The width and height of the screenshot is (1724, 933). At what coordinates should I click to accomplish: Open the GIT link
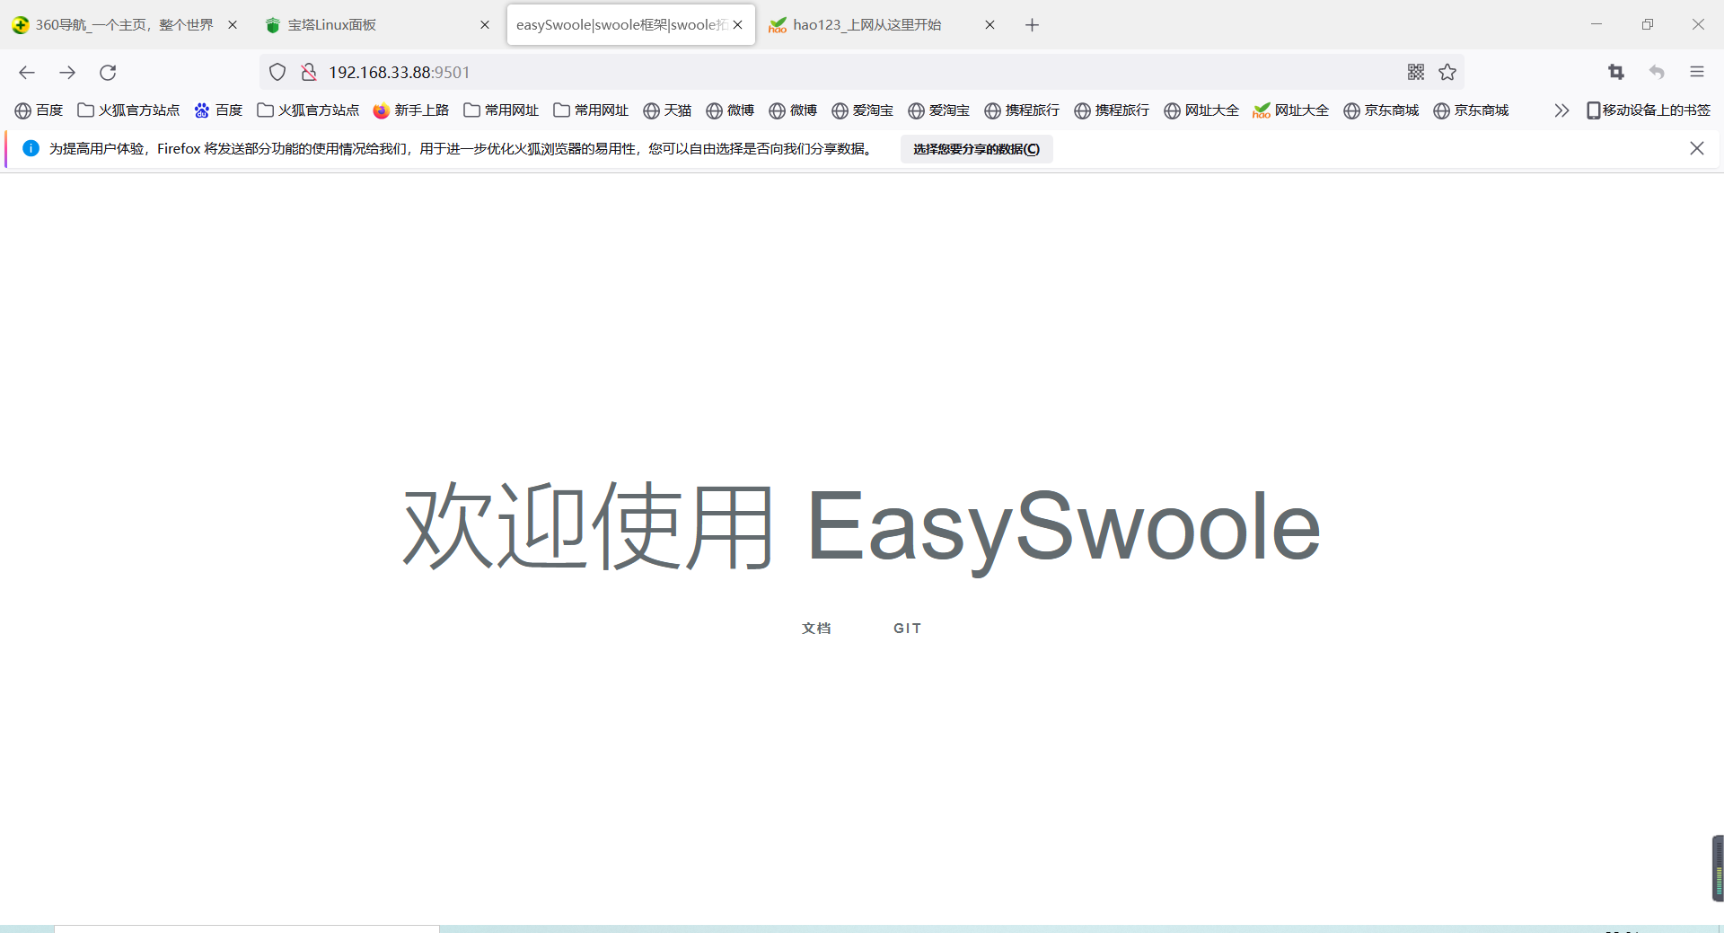tap(907, 628)
